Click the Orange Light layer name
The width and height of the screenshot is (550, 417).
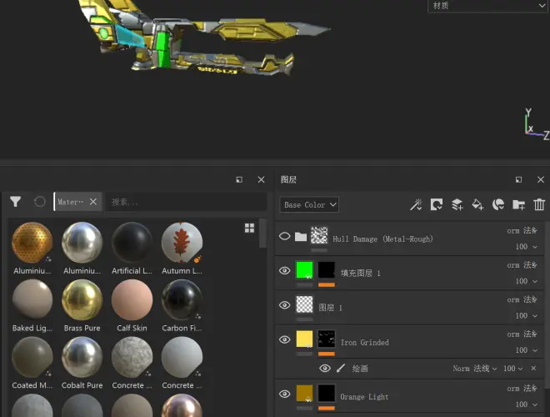coord(364,397)
